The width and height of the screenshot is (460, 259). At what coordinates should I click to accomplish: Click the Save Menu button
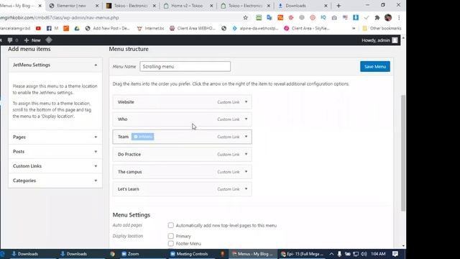(375, 67)
